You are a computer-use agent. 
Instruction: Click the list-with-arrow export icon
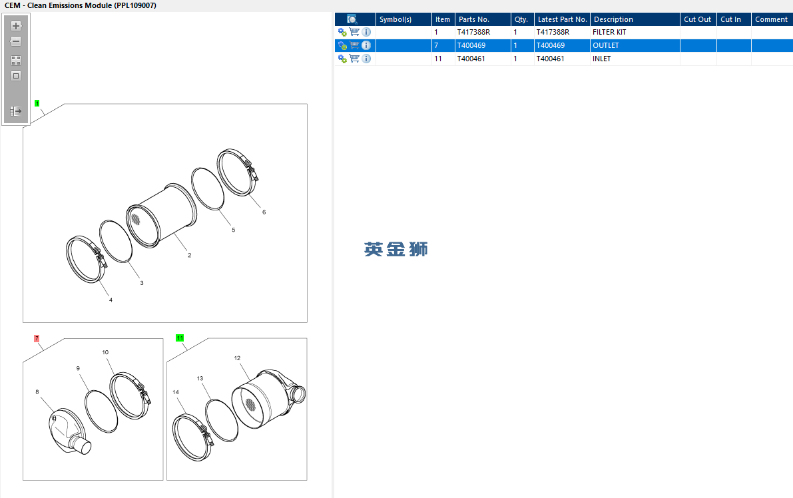coord(16,111)
